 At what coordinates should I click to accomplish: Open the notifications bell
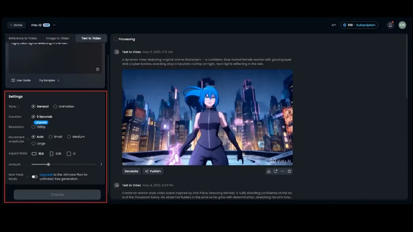[x=390, y=25]
